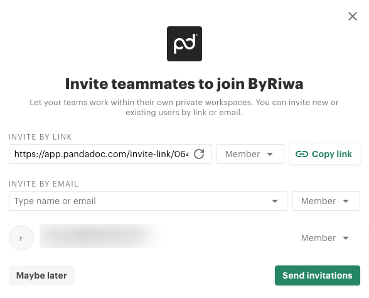The image size is (369, 298).
Task: Copy the invite link
Action: pyautogui.click(x=324, y=154)
